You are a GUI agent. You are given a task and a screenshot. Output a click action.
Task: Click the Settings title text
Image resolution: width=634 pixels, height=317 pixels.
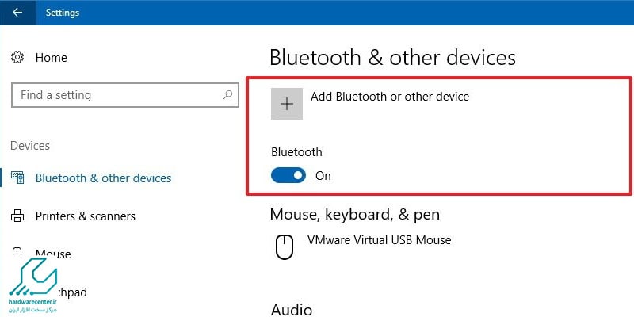[63, 13]
